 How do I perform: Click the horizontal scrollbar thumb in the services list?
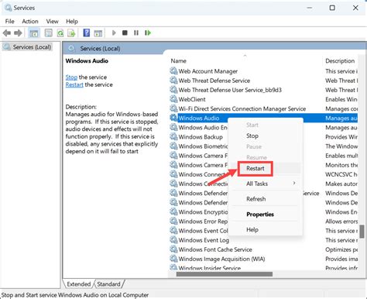click(225, 274)
